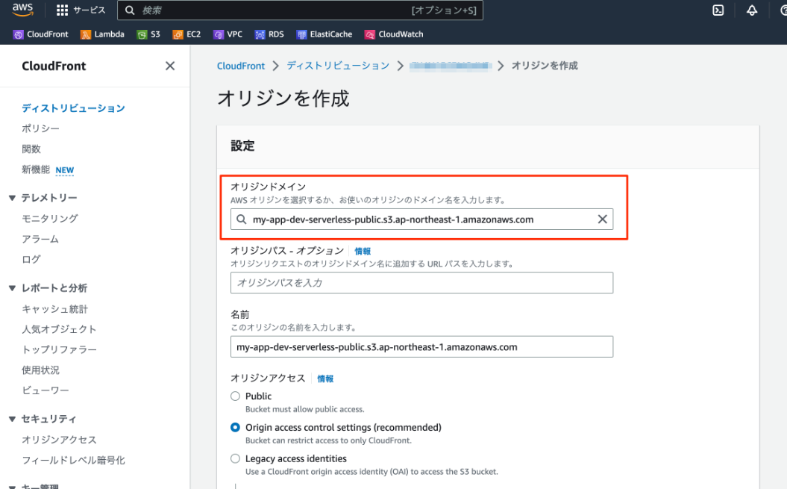Click 情報 link next to オリジンパス
This screenshot has width=787, height=489.
click(x=363, y=251)
